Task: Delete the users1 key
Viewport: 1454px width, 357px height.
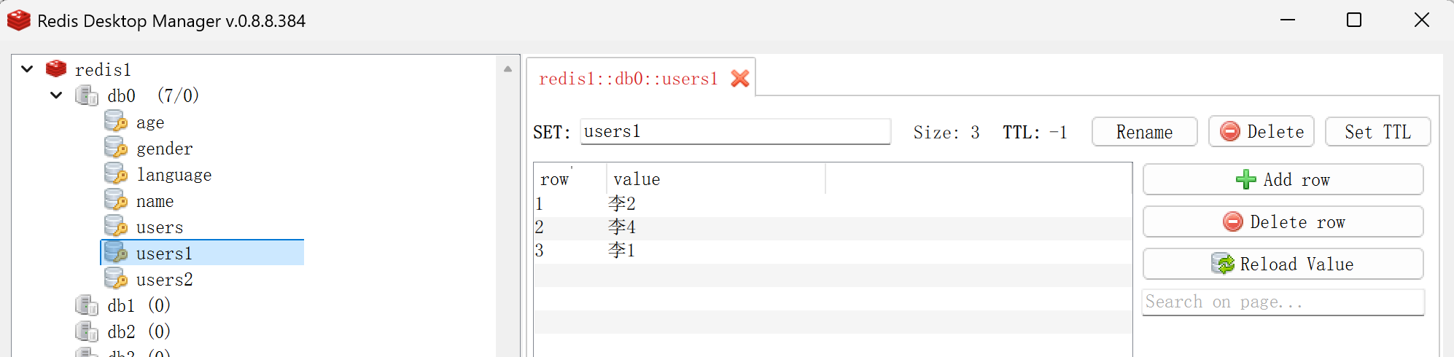Action: click(x=1261, y=132)
